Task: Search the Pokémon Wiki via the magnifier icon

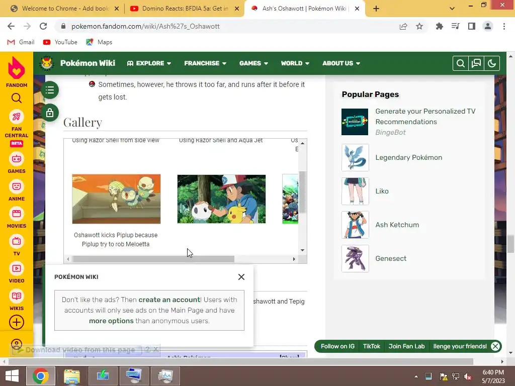Action: tap(461, 63)
